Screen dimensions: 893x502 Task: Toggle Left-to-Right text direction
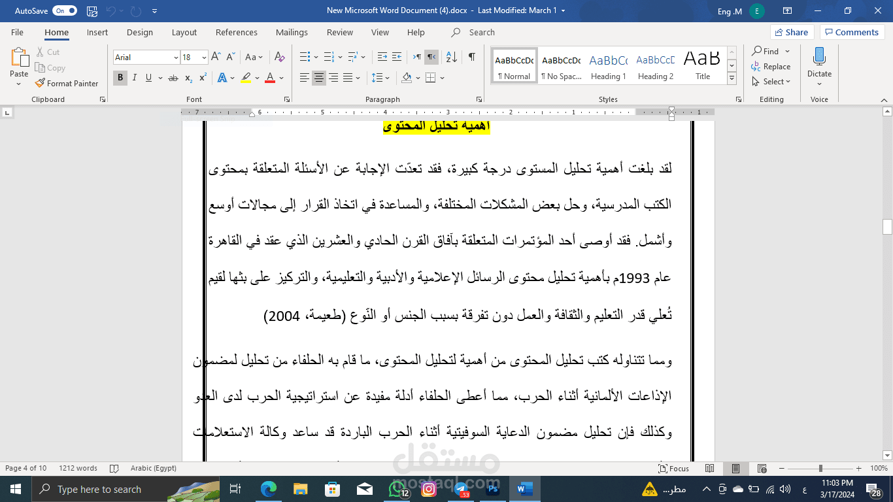[x=416, y=58]
